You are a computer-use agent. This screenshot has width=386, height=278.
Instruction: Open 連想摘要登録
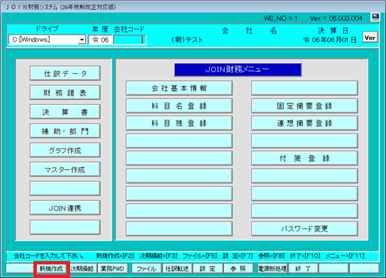[x=304, y=123]
